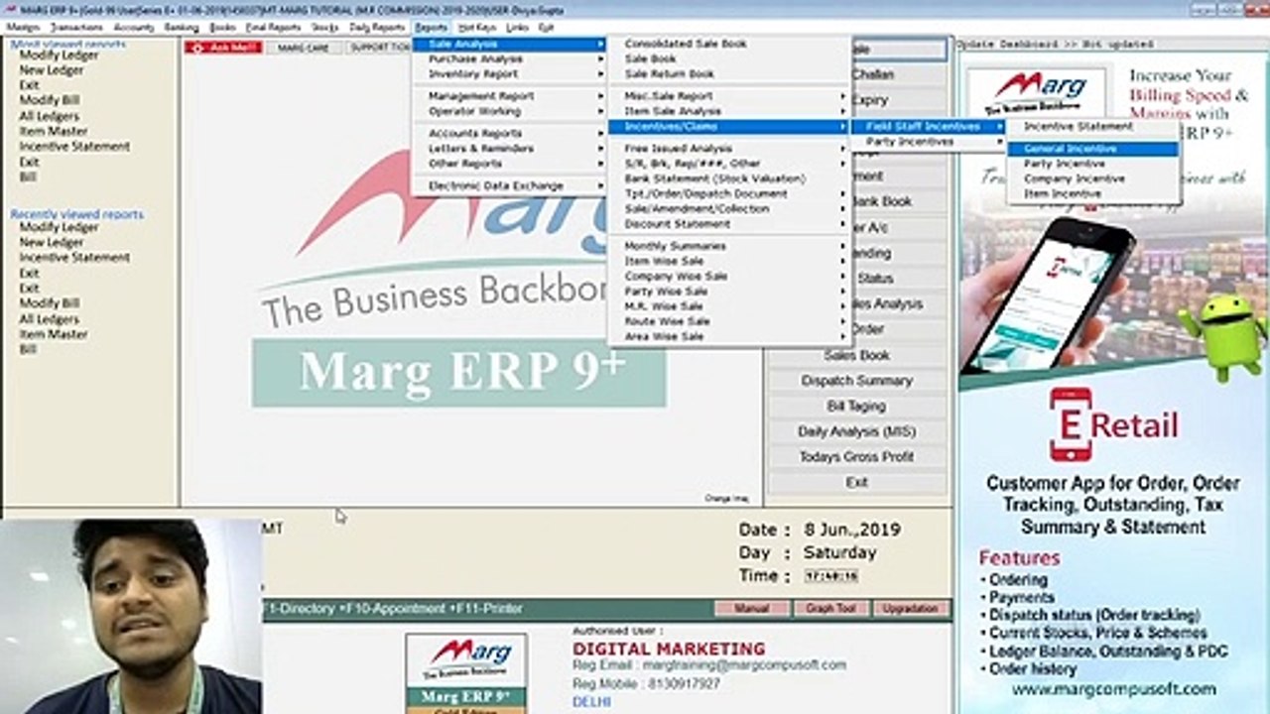Screen dimensions: 1270x714
Task: Click the Bill Taging button
Action: click(857, 407)
